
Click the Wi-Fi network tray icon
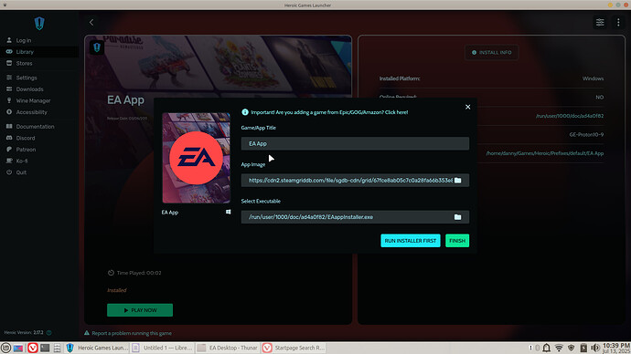pyautogui.click(x=559, y=348)
